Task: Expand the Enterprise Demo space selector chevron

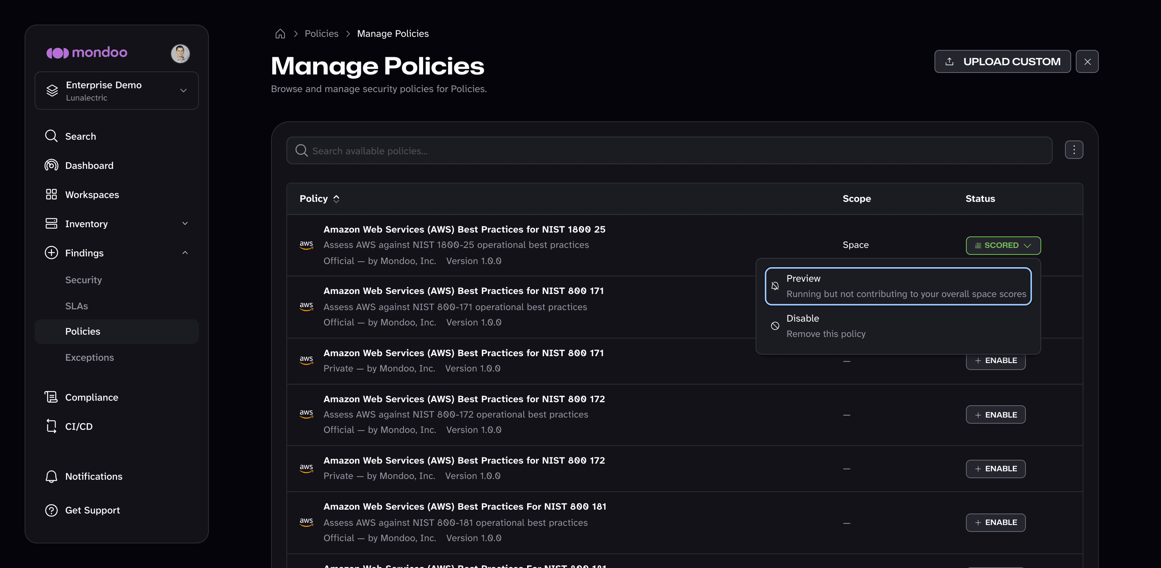Action: (184, 91)
